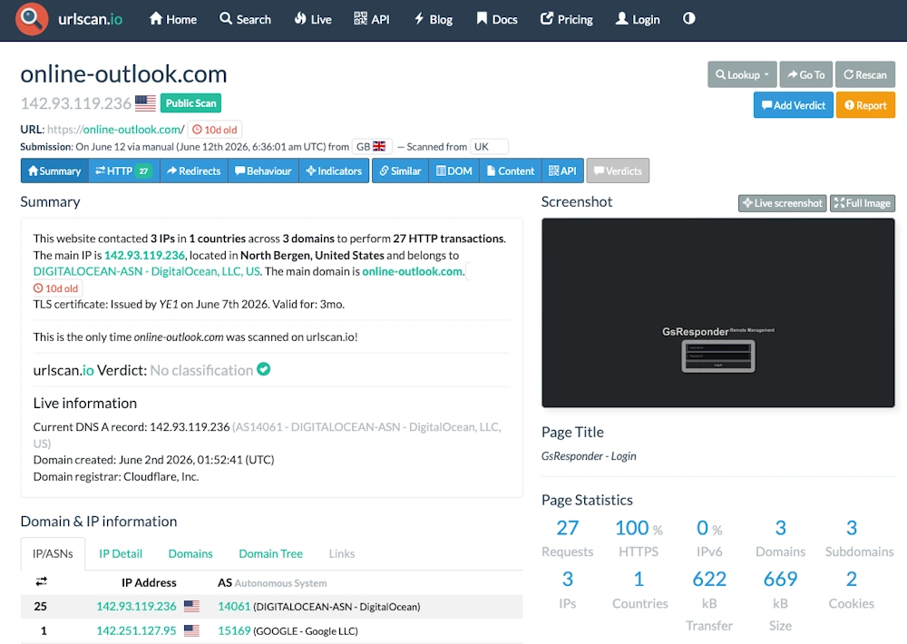Image resolution: width=907 pixels, height=644 pixels.
Task: Open the https://online-outlook.com/ URL link
Action: 116,130
